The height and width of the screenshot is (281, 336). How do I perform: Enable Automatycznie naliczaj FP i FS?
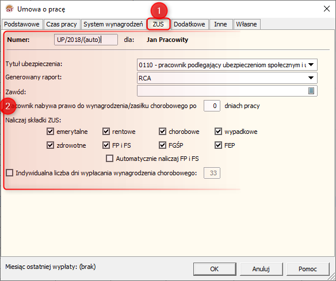(x=109, y=159)
